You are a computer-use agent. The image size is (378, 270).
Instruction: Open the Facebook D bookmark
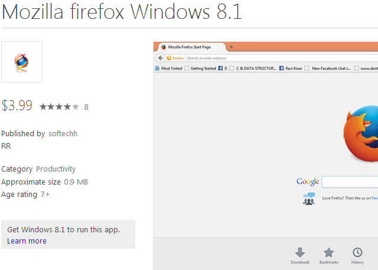click(x=223, y=68)
